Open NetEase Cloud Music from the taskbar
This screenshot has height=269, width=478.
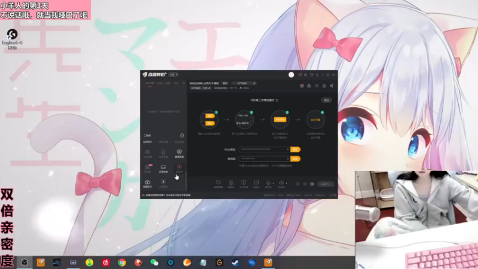106,262
